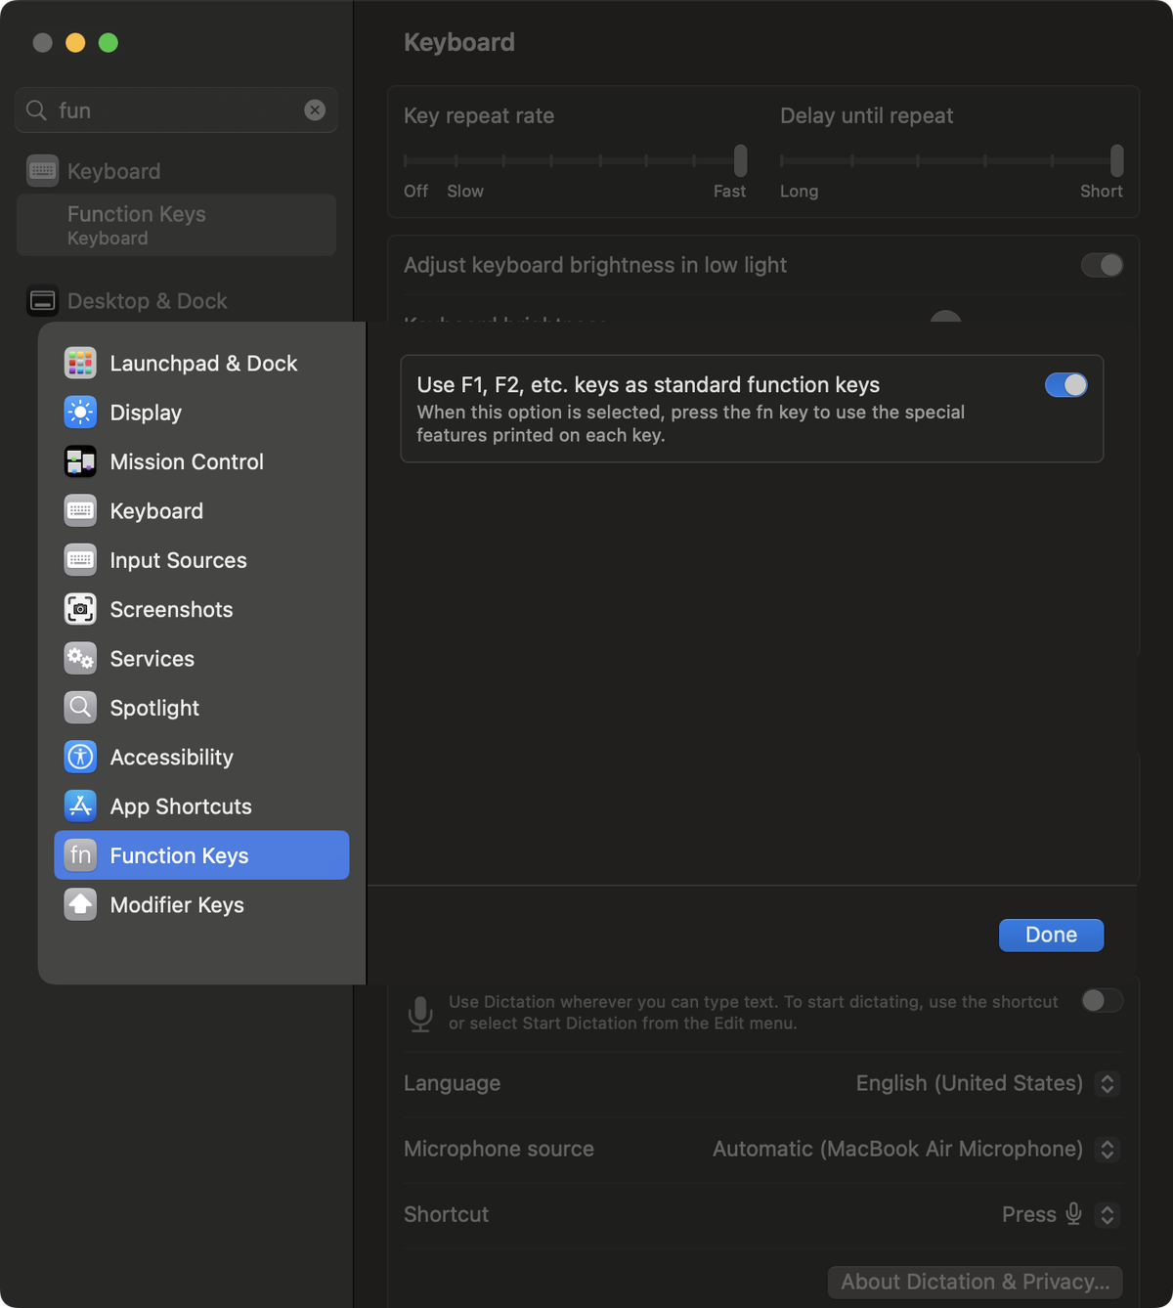Open the Accessibility icon in list
Viewport: 1173px width, 1308px height.
pos(80,757)
